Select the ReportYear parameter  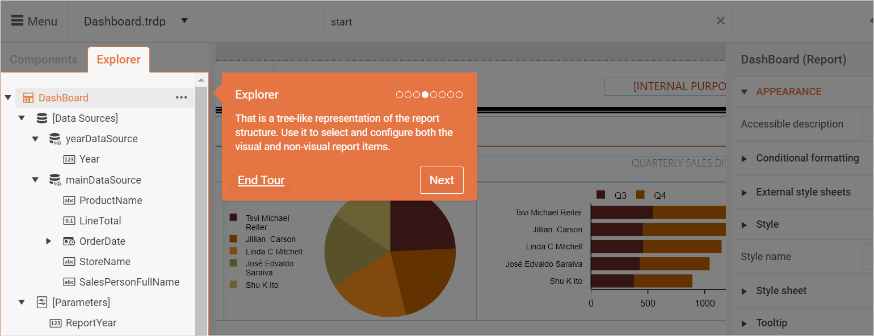(x=91, y=323)
